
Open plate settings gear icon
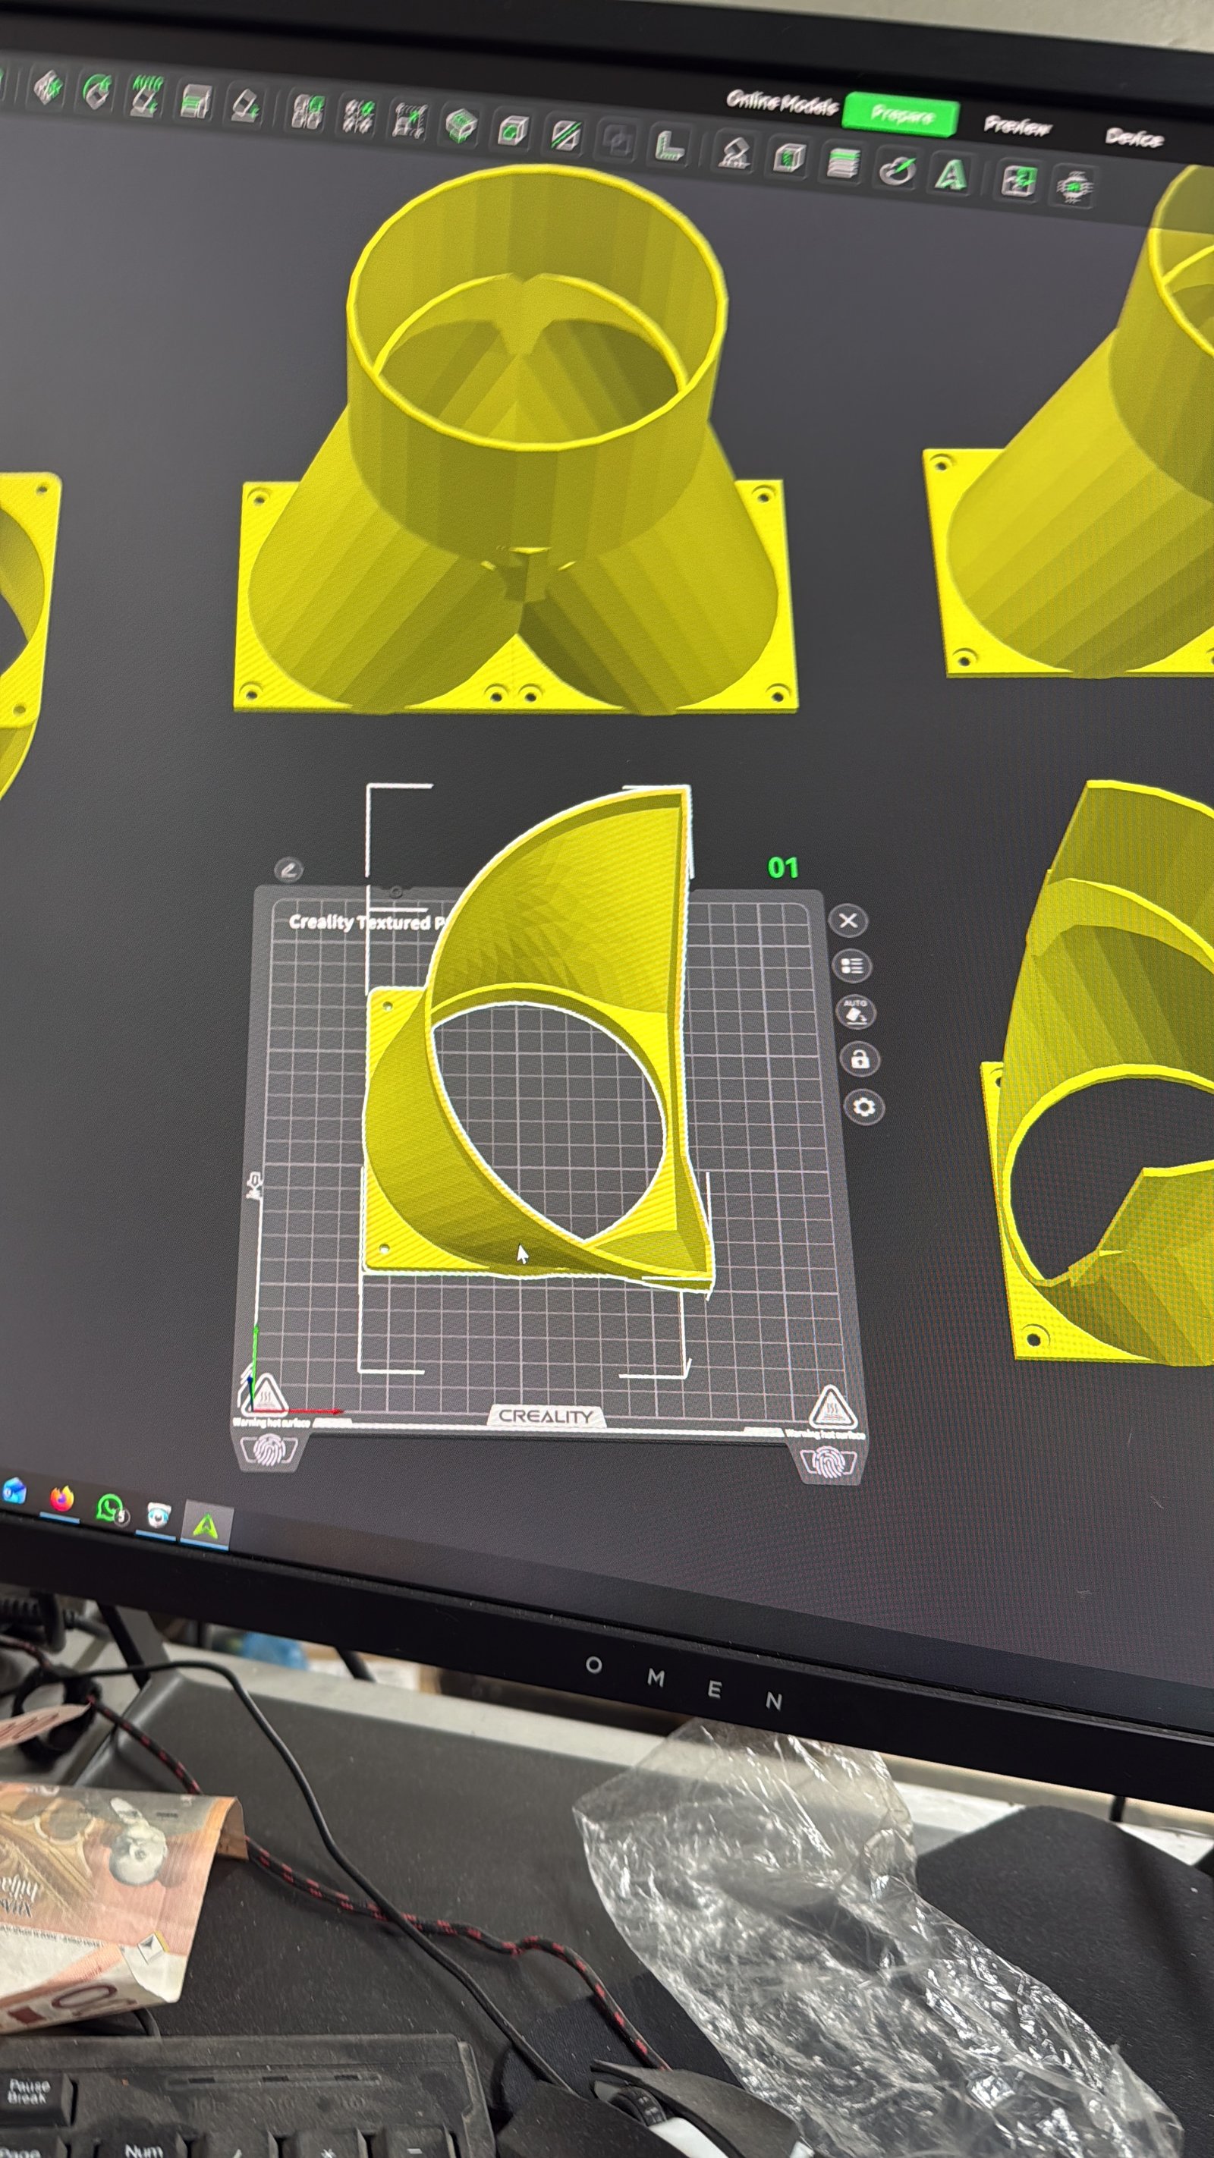coord(863,1108)
